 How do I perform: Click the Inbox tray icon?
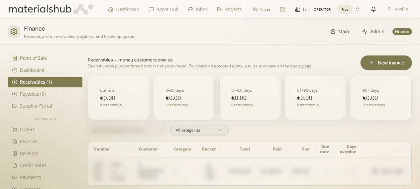[x=191, y=9]
